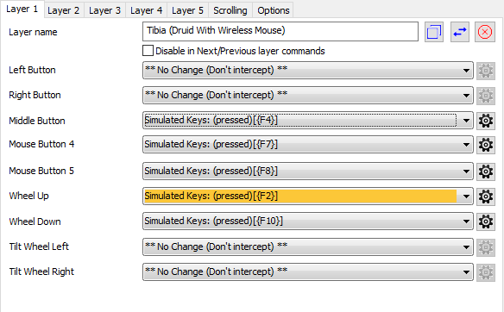Expand the Tilt Wheel Right dropdown
Screen dimensions: 504x312
click(x=308, y=271)
